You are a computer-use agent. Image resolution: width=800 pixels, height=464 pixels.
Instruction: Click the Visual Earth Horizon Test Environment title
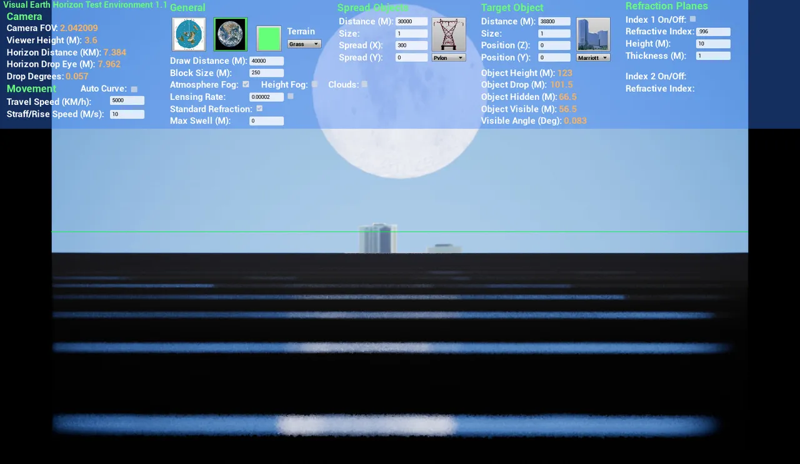tap(85, 4)
